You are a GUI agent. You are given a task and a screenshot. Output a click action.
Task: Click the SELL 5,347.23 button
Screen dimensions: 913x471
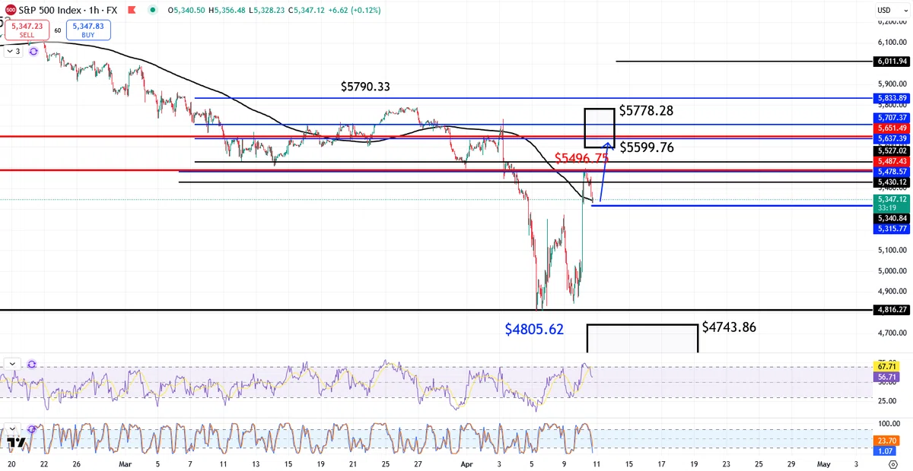[x=27, y=30]
